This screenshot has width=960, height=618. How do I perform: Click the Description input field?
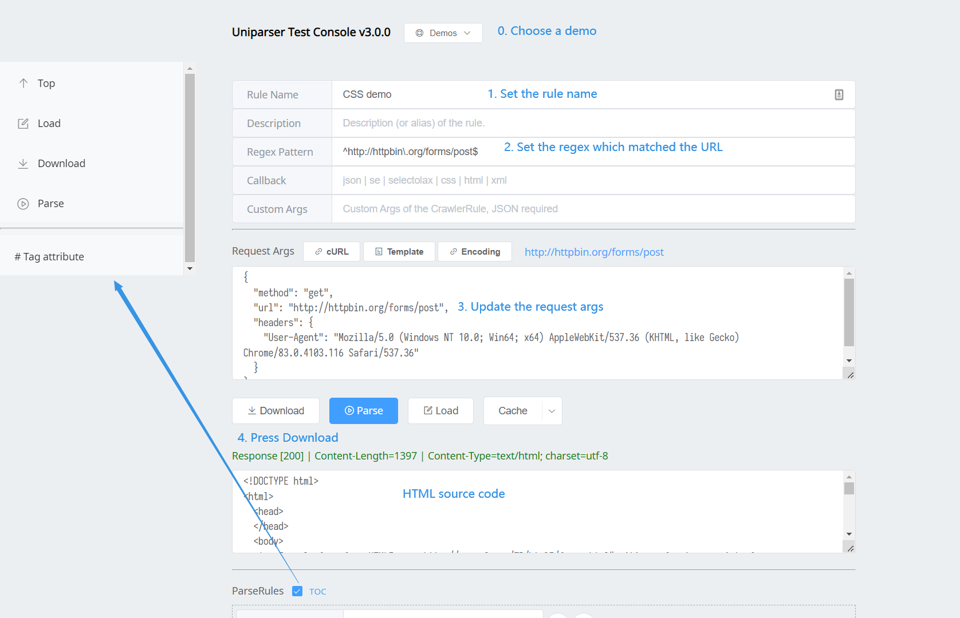point(593,123)
